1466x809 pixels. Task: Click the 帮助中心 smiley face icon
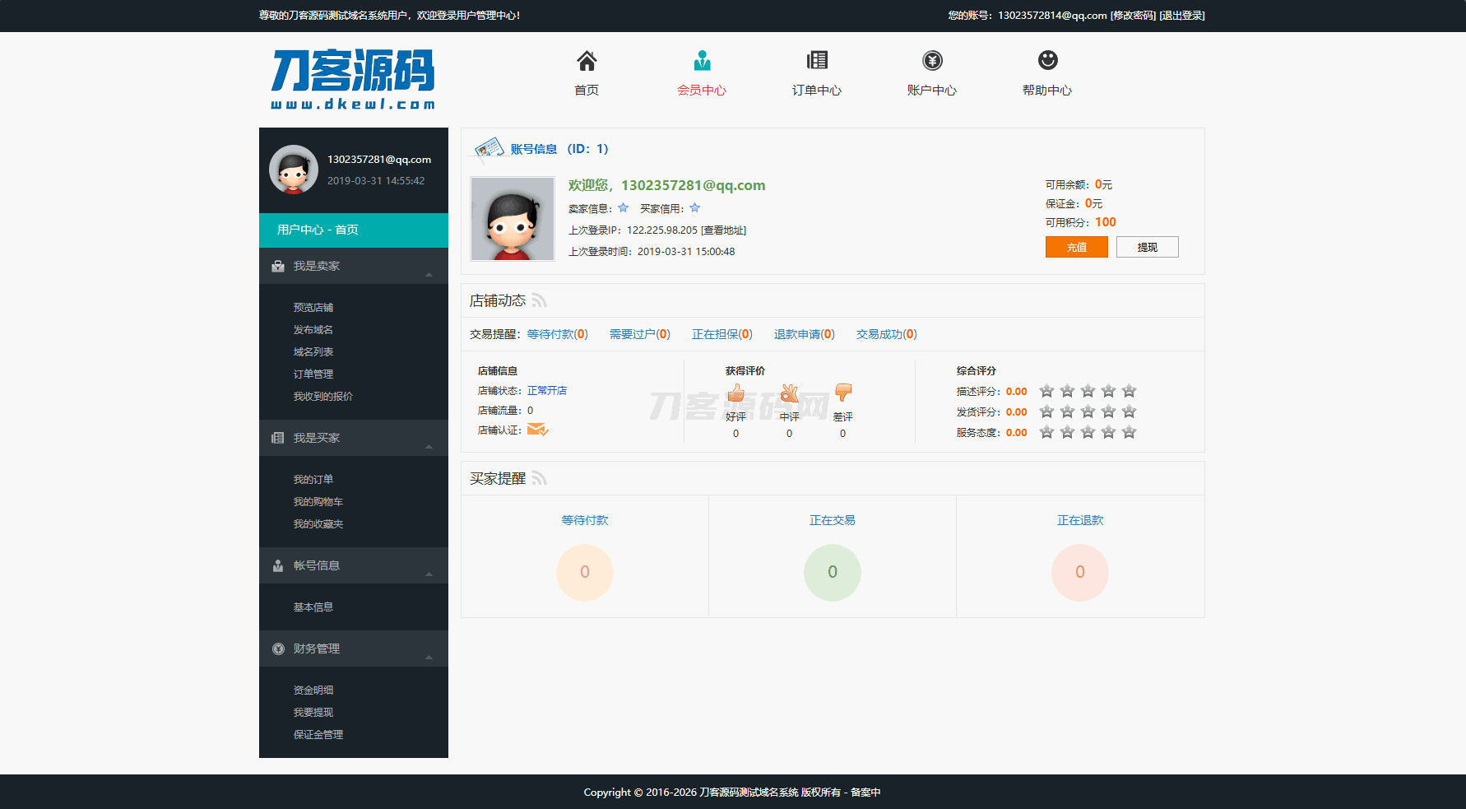(1047, 61)
